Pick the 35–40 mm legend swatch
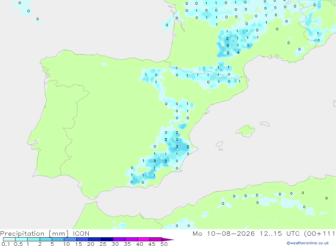This screenshot has height=246, width=336. pyautogui.click(x=131, y=239)
